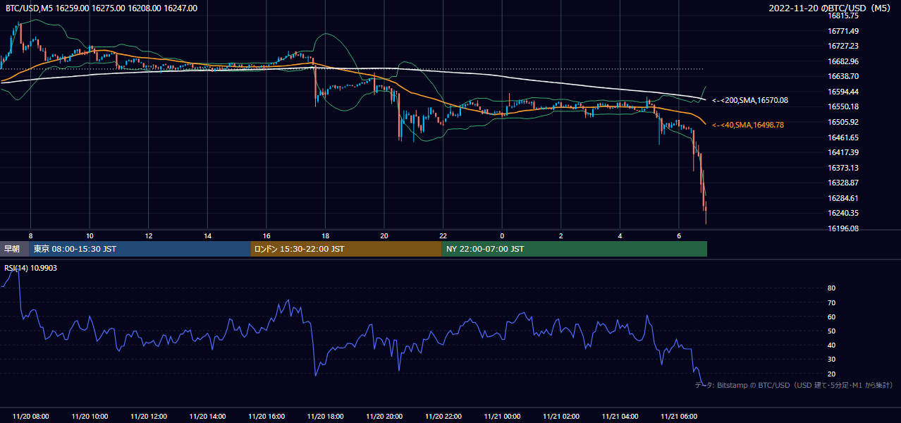Click the 11/20 16:00 time label
The height and width of the screenshot is (423, 901).
point(266,417)
